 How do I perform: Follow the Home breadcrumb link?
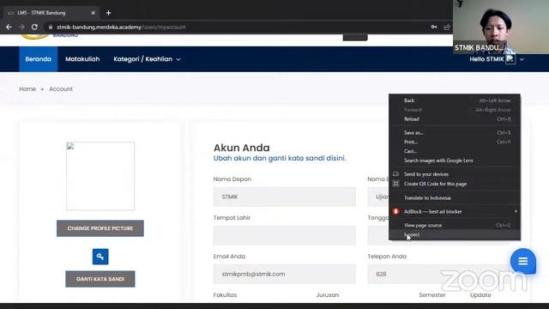click(x=27, y=89)
